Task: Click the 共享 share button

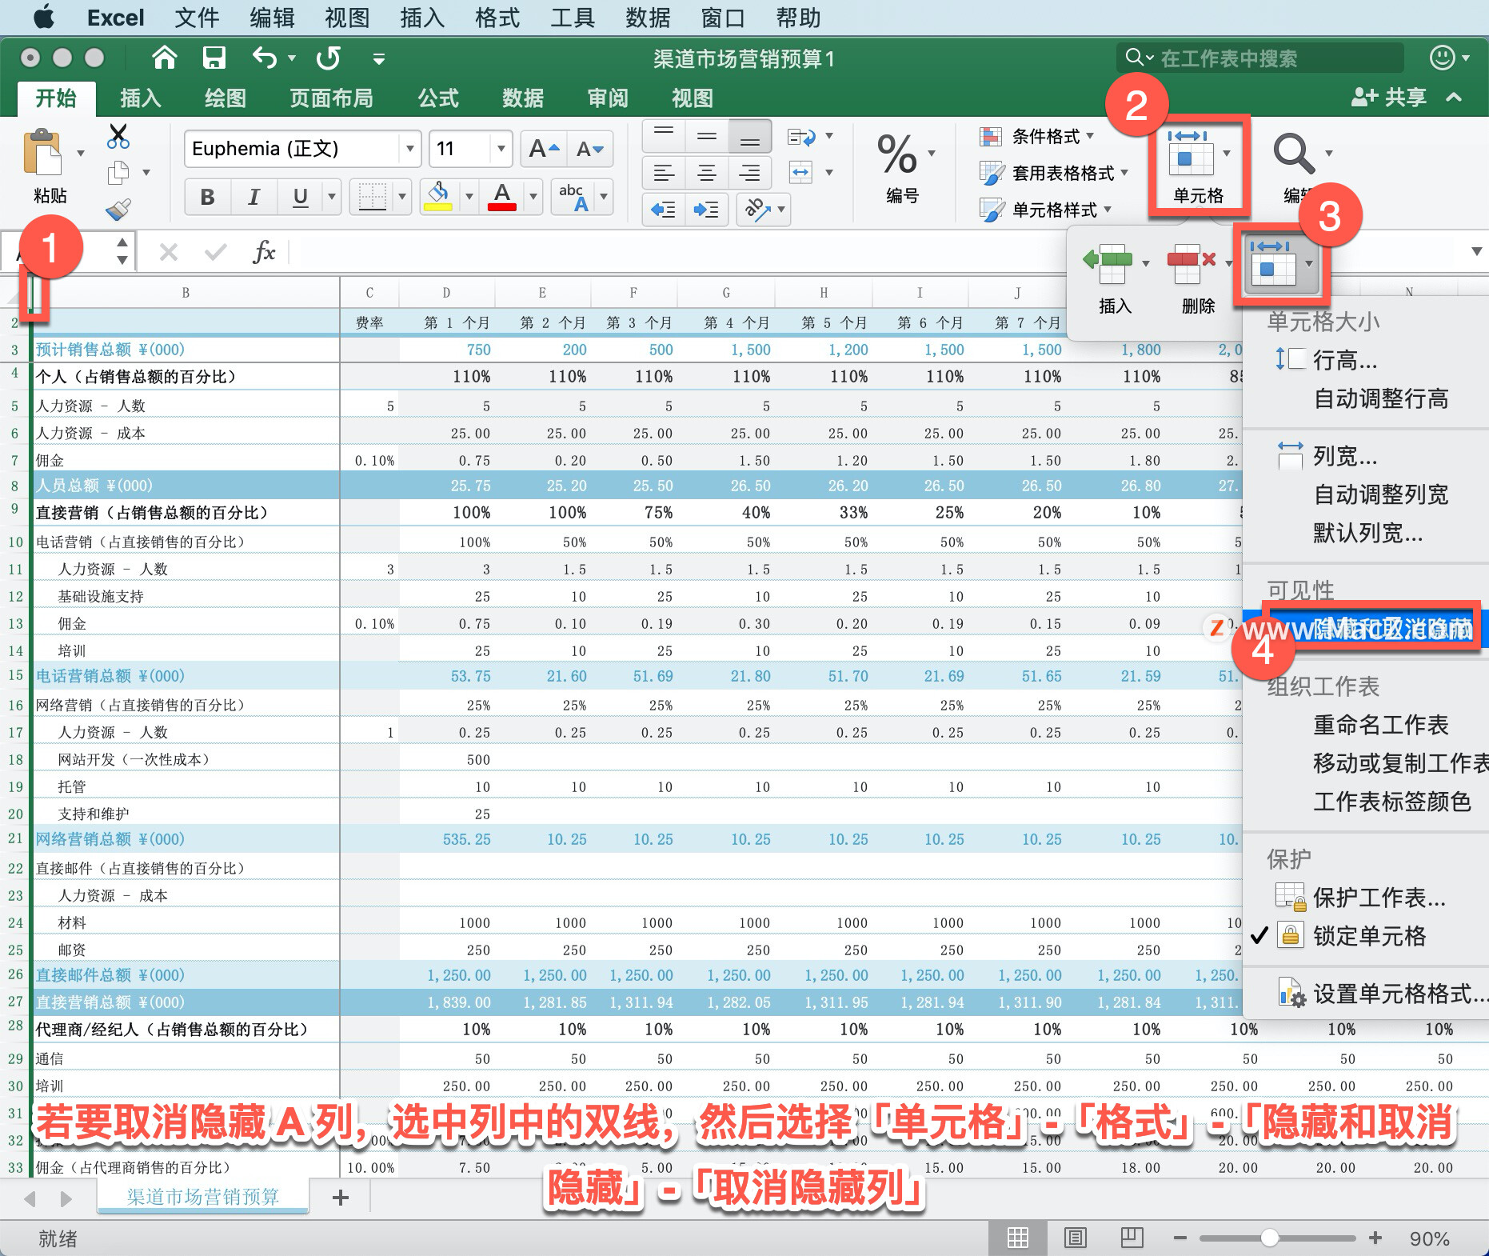Action: (x=1389, y=98)
